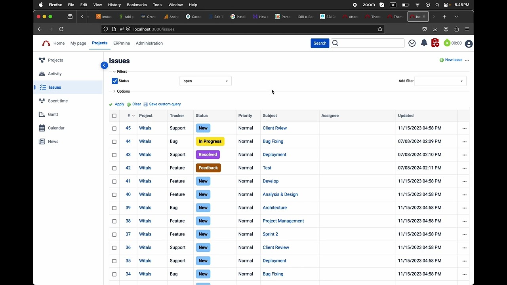Check the box for issue 42
The image size is (507, 285).
[x=114, y=168]
